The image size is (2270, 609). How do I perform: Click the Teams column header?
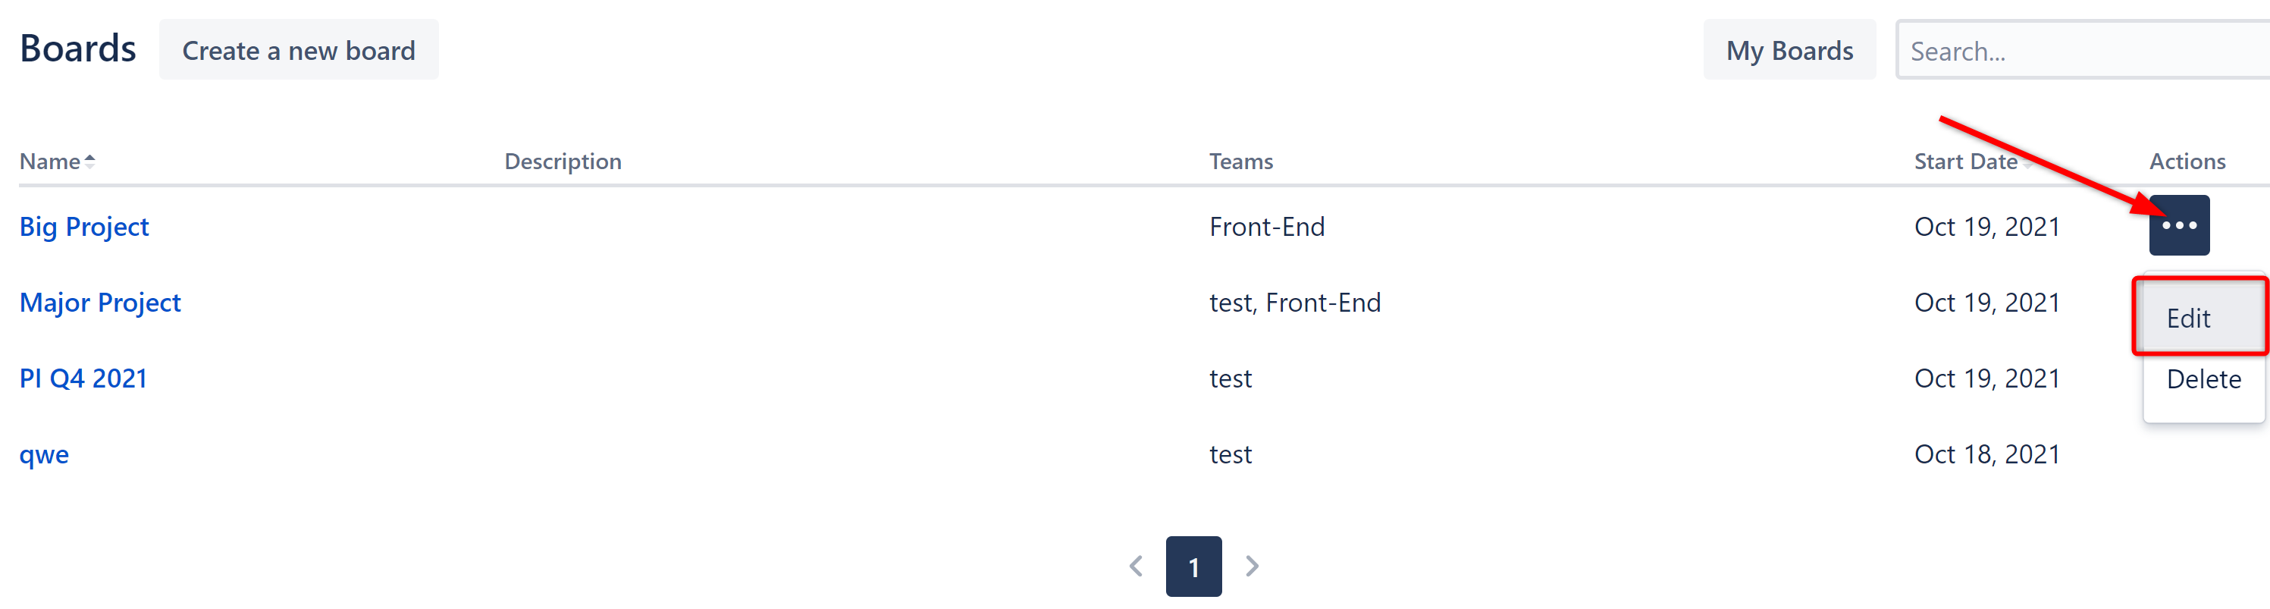(x=1240, y=162)
